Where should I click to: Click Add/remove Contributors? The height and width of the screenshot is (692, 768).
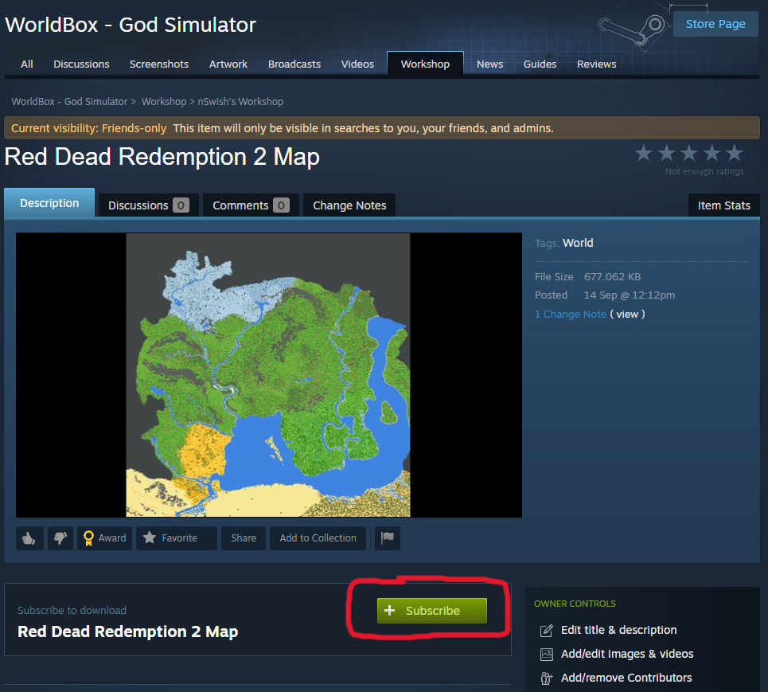626,678
